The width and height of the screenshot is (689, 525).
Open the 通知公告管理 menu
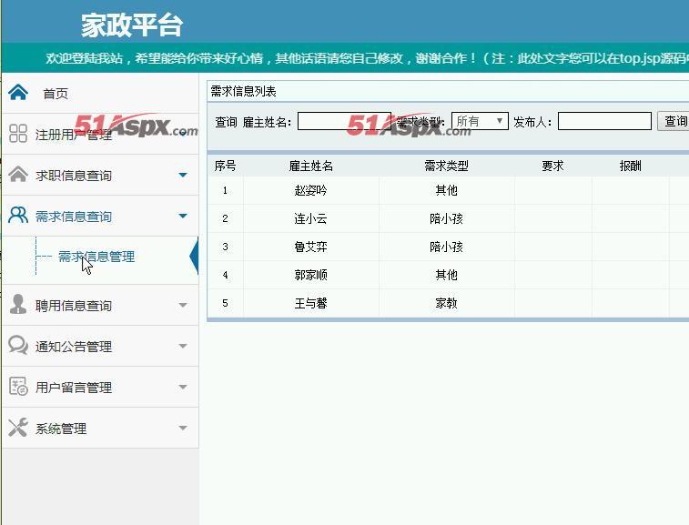pyautogui.click(x=74, y=347)
